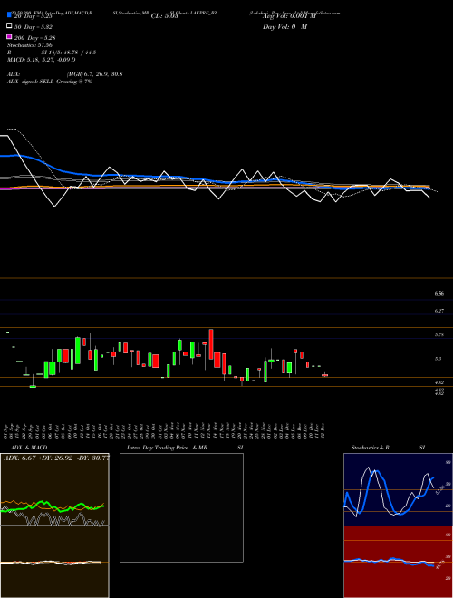Click the ADX (MGR) 6.7, 26.9, 30.8 line
This screenshot has width=453, height=598.
coord(65,74)
